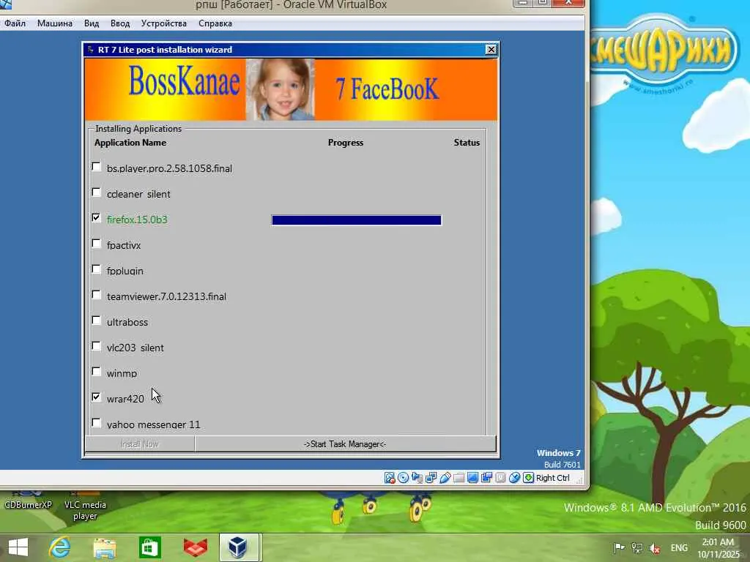
Task: Click the Status column header
Action: click(x=467, y=143)
